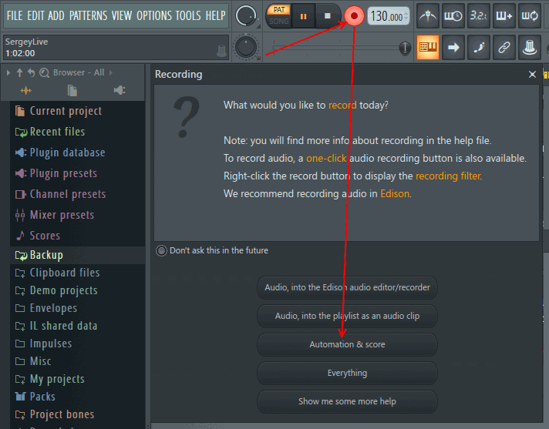Click the red record button
The height and width of the screenshot is (429, 549).
click(x=355, y=15)
